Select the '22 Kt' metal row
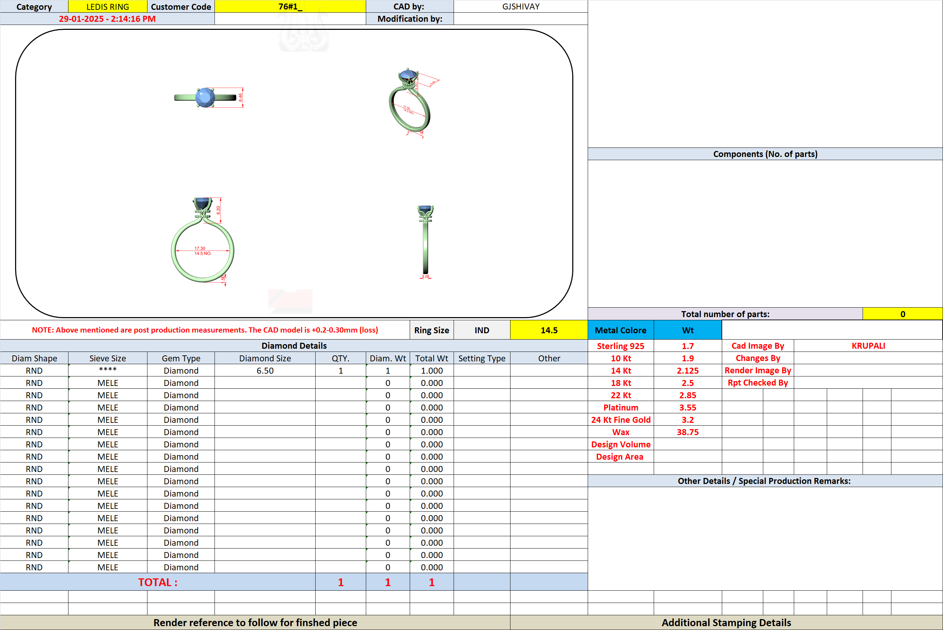Viewport: 943px width, 630px height. [x=620, y=395]
